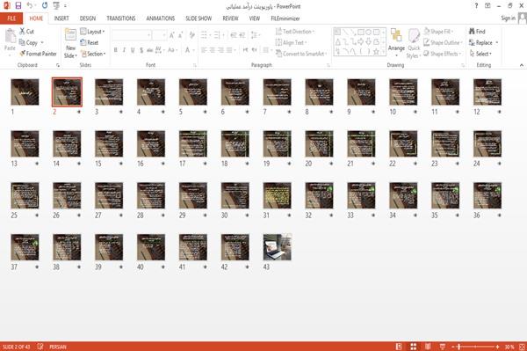Toggle Italic formatting

(124, 50)
